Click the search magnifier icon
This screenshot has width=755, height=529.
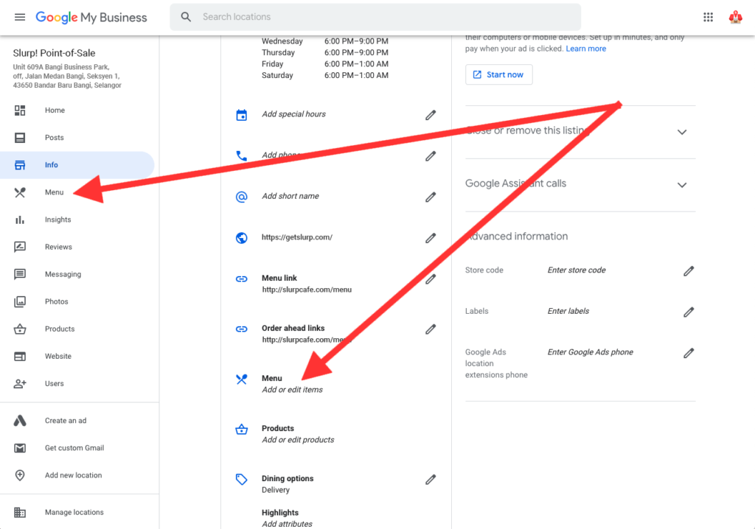[186, 17]
